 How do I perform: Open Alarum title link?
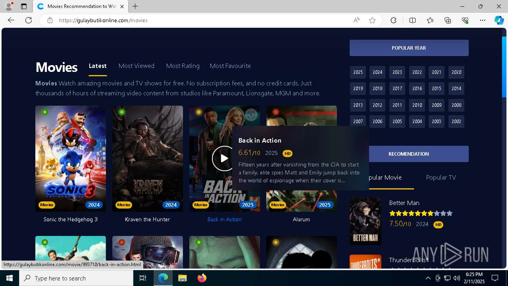pyautogui.click(x=301, y=219)
